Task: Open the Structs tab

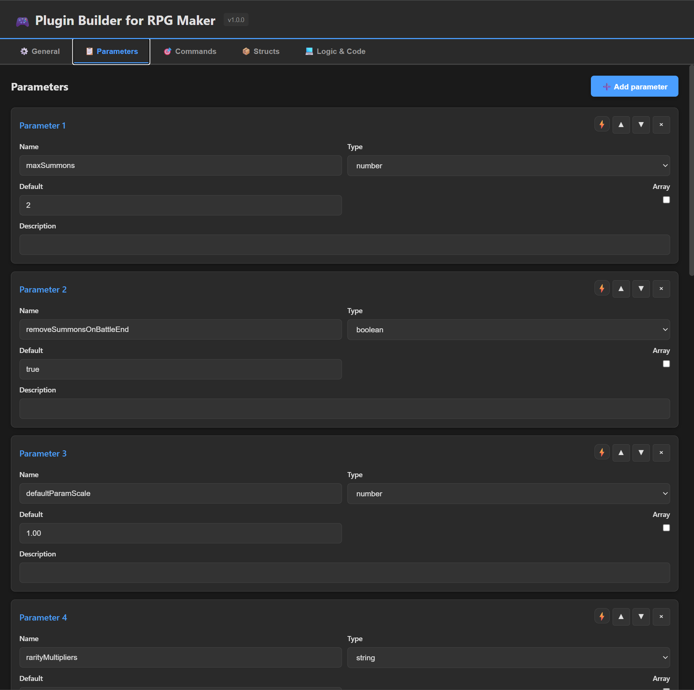Action: 261,51
